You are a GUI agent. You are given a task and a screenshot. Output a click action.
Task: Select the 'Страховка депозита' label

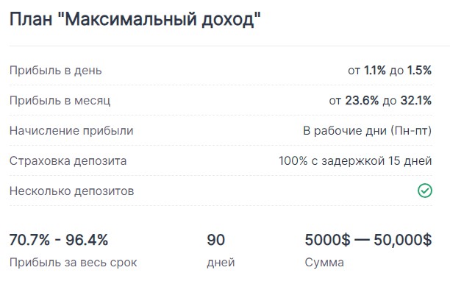click(68, 161)
